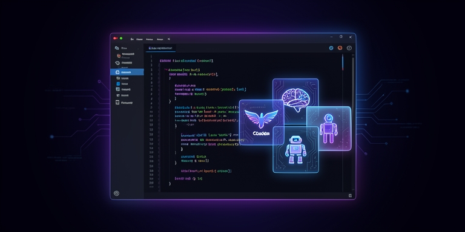The width and height of the screenshot is (465, 232).
Task: Click the green window button in the title bar
Action: coord(121,38)
